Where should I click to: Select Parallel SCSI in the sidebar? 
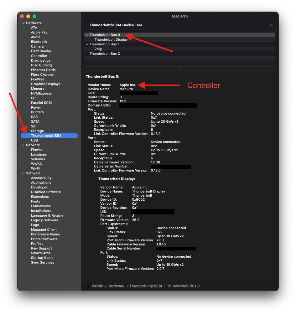(41, 103)
